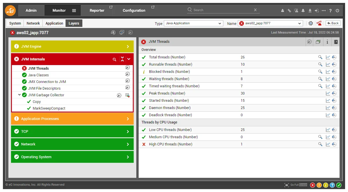The image size is (348, 192).
Task: Click the search icon in JVM Internals header
Action: 115,59
